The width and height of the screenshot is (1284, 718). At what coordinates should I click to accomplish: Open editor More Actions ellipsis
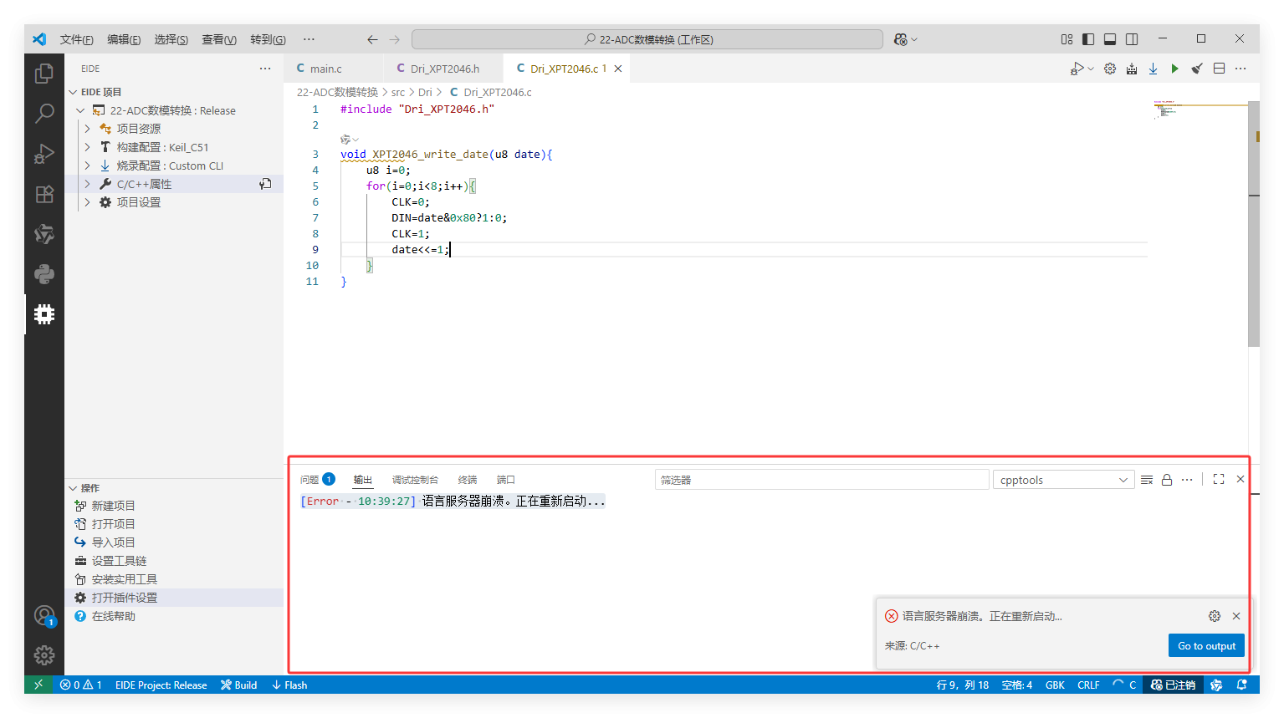(1241, 69)
